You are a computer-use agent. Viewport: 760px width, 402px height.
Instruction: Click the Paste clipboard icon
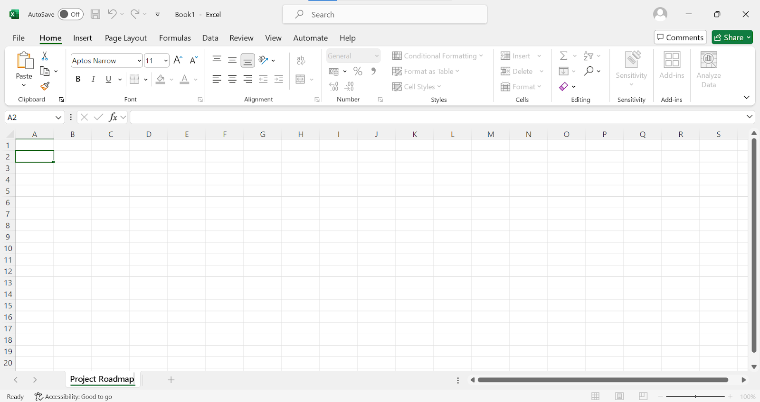click(24, 61)
